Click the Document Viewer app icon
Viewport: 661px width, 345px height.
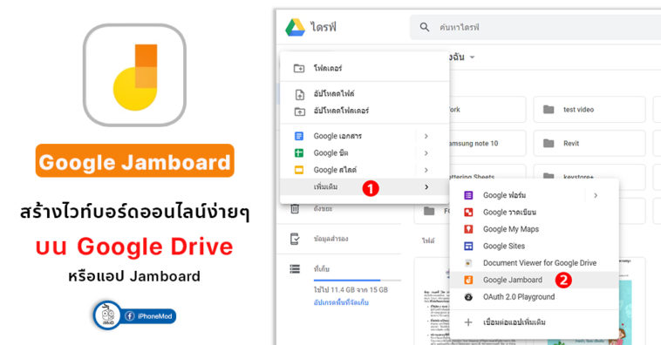[468, 263]
